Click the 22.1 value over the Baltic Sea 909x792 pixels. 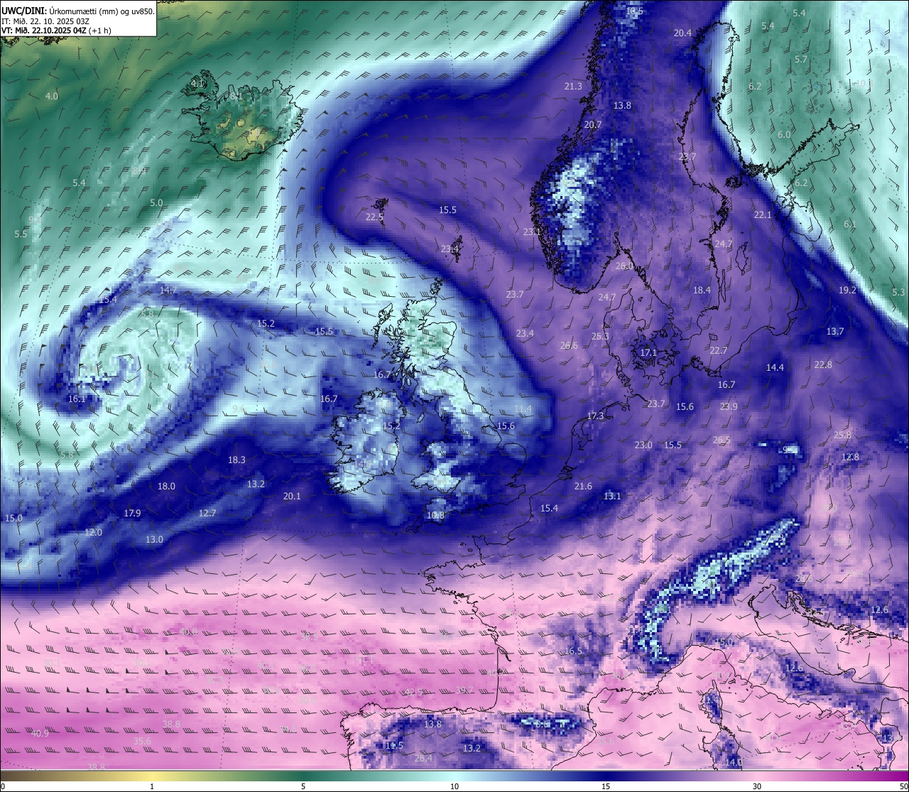[763, 215]
